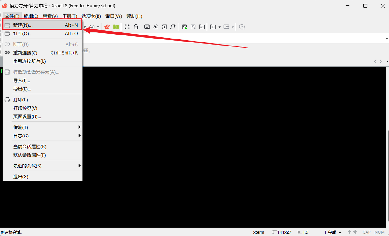The height and width of the screenshot is (236, 389).
Task: Open dropdown next to new tab icon
Action: point(219,27)
